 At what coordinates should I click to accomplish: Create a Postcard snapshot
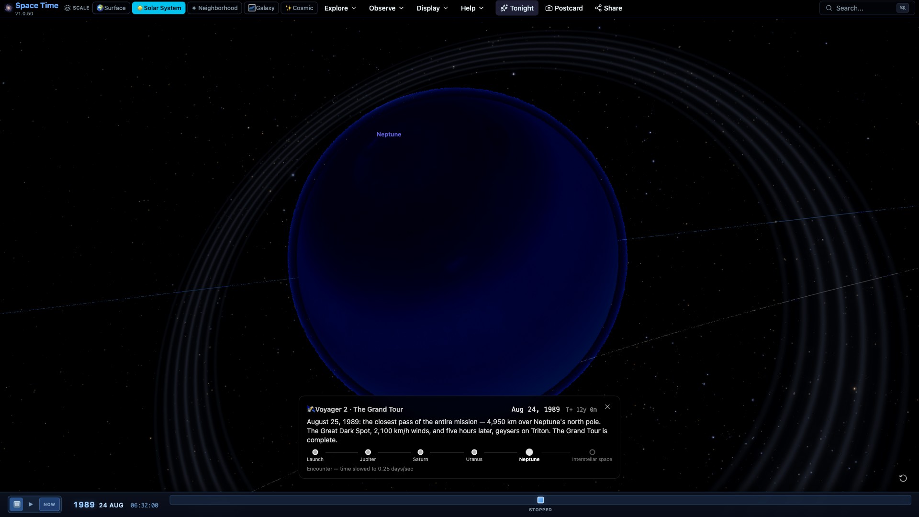tap(564, 8)
